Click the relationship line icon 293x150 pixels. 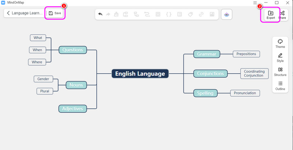click(x=147, y=14)
